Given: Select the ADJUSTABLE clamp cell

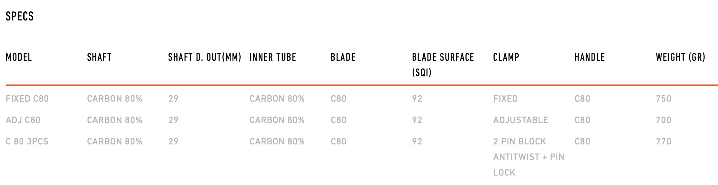Looking at the screenshot, I should [x=521, y=120].
